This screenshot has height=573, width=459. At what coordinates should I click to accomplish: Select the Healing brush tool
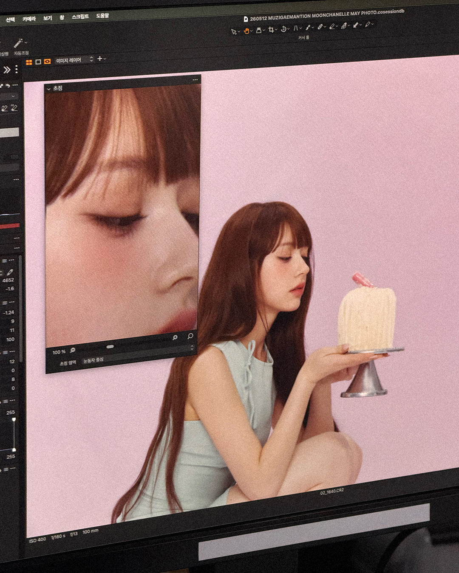(344, 26)
